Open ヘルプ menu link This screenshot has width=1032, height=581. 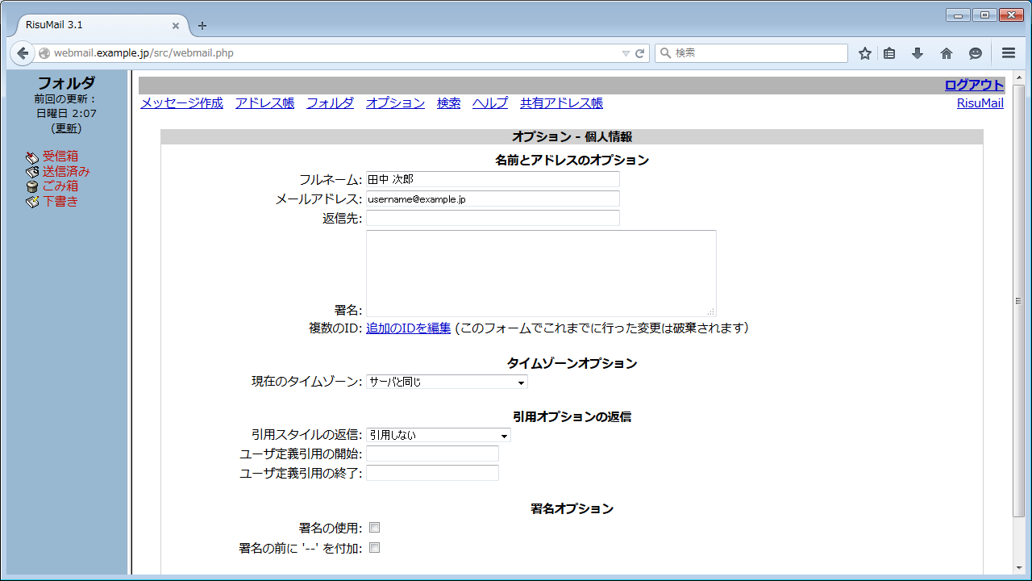(490, 103)
